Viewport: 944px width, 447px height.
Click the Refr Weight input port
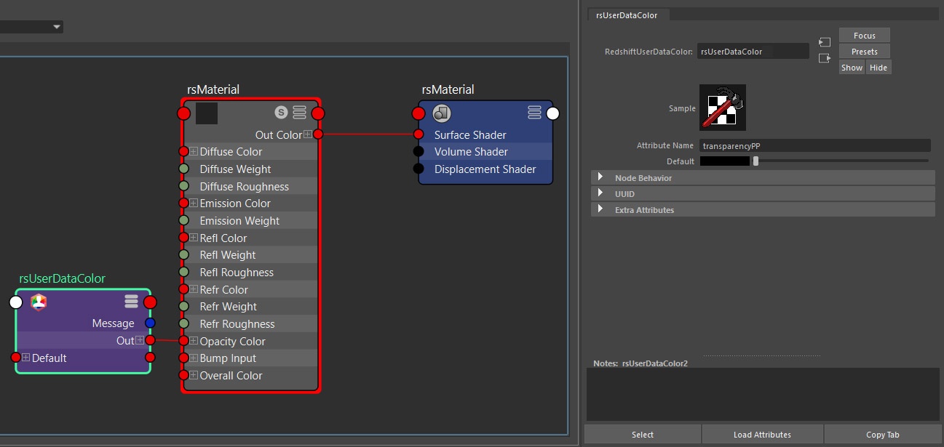pyautogui.click(x=184, y=306)
